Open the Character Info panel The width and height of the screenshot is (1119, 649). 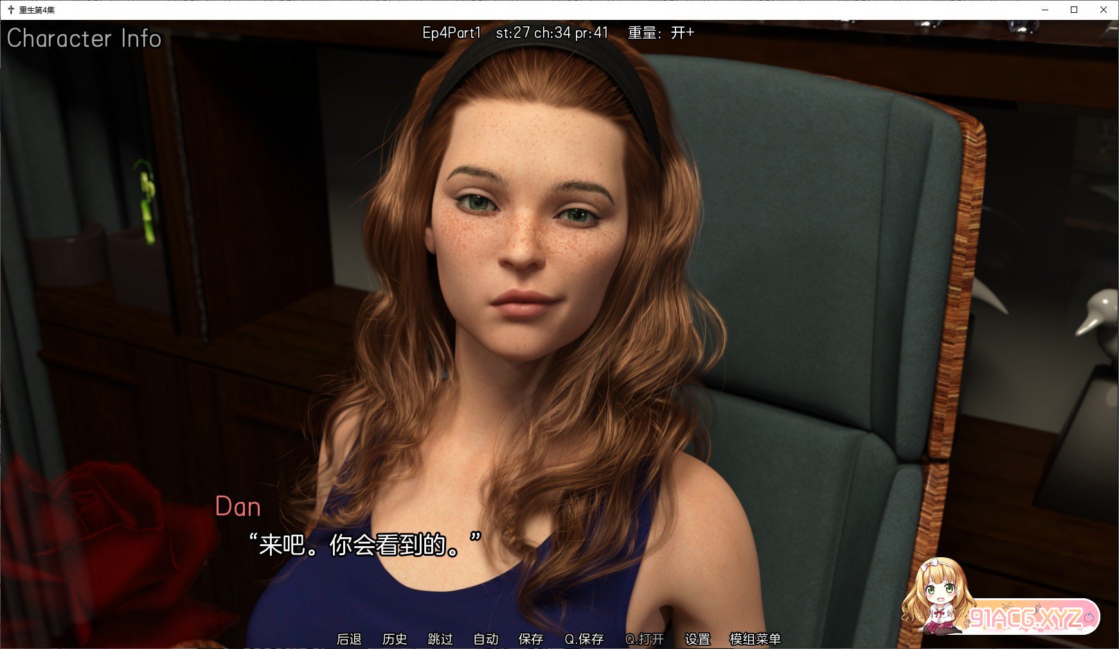pos(84,39)
